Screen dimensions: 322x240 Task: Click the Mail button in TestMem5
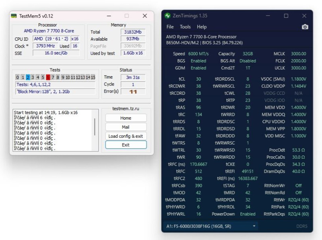coord(126,127)
